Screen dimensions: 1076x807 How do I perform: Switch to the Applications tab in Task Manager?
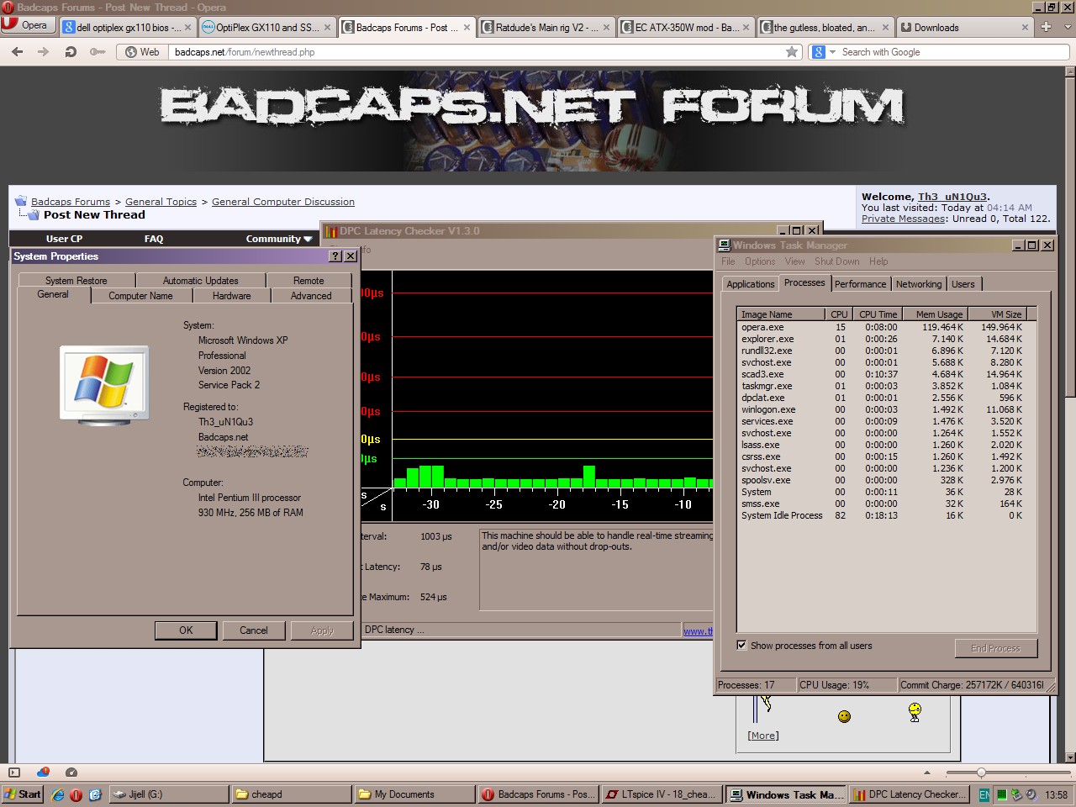pos(750,284)
